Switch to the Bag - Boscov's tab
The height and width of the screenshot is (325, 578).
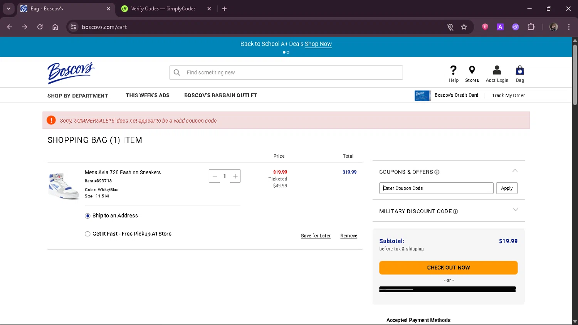tap(66, 8)
